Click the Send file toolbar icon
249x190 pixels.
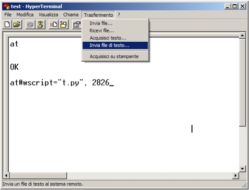pos(54,25)
